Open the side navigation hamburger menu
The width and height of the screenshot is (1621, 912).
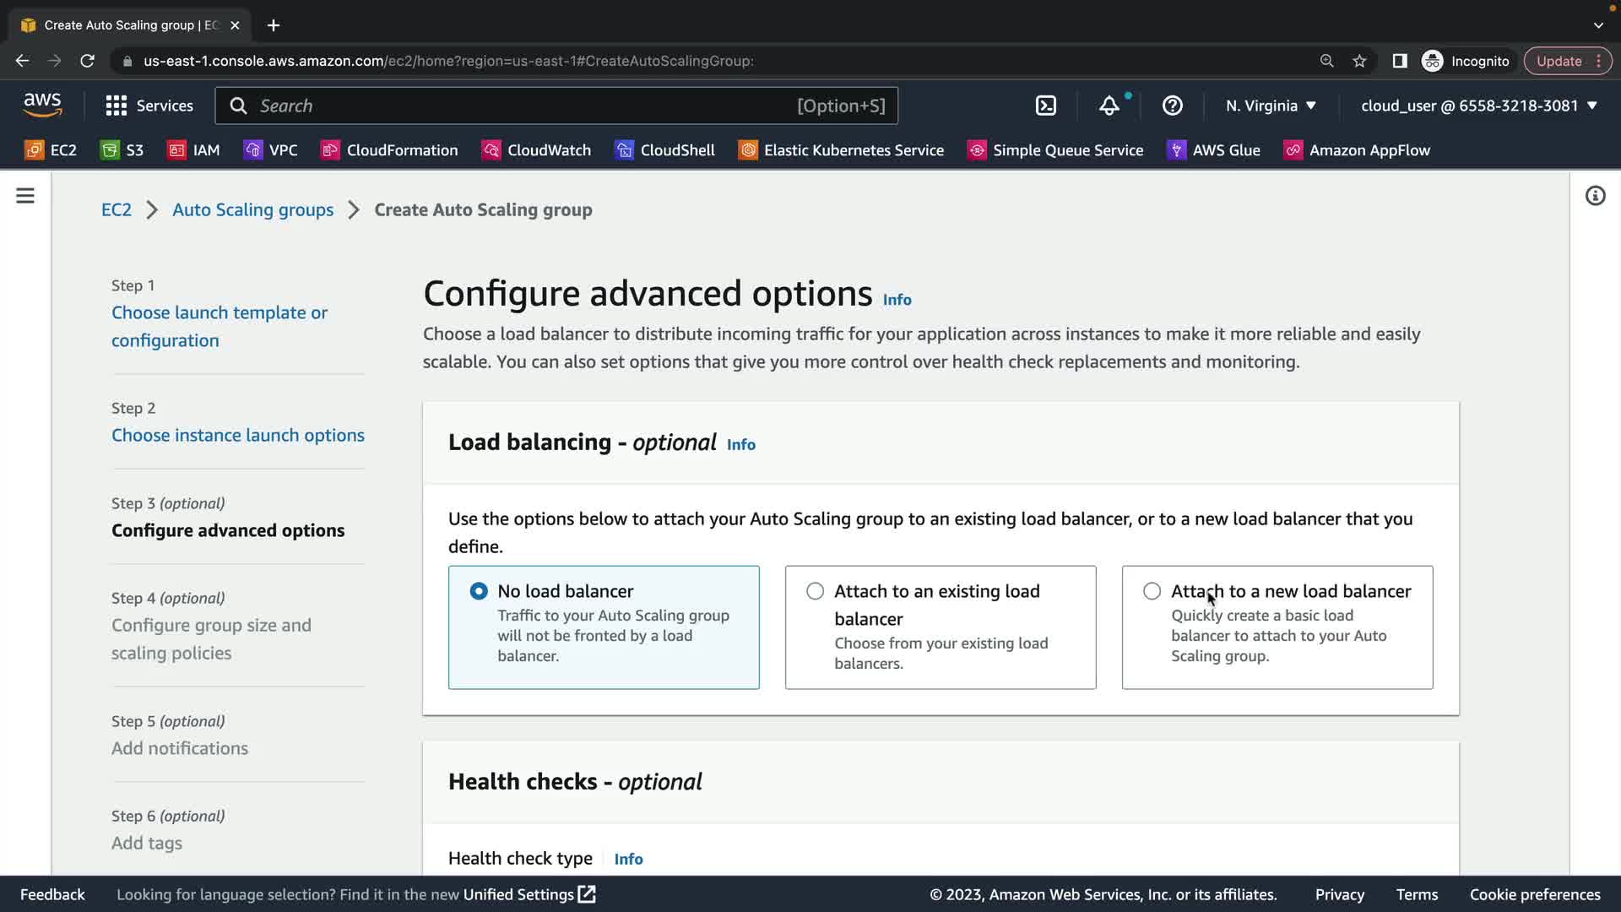[25, 196]
